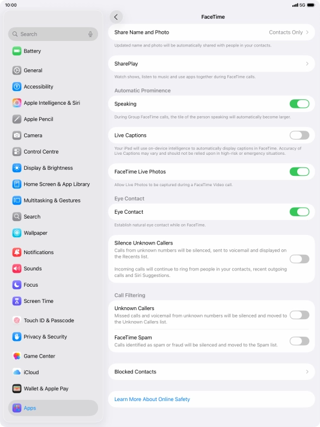Turn on Silence Unknown Callers
320x427 pixels.
click(300, 259)
